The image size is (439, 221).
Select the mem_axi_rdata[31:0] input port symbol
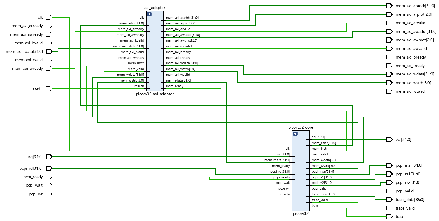[x=49, y=51]
